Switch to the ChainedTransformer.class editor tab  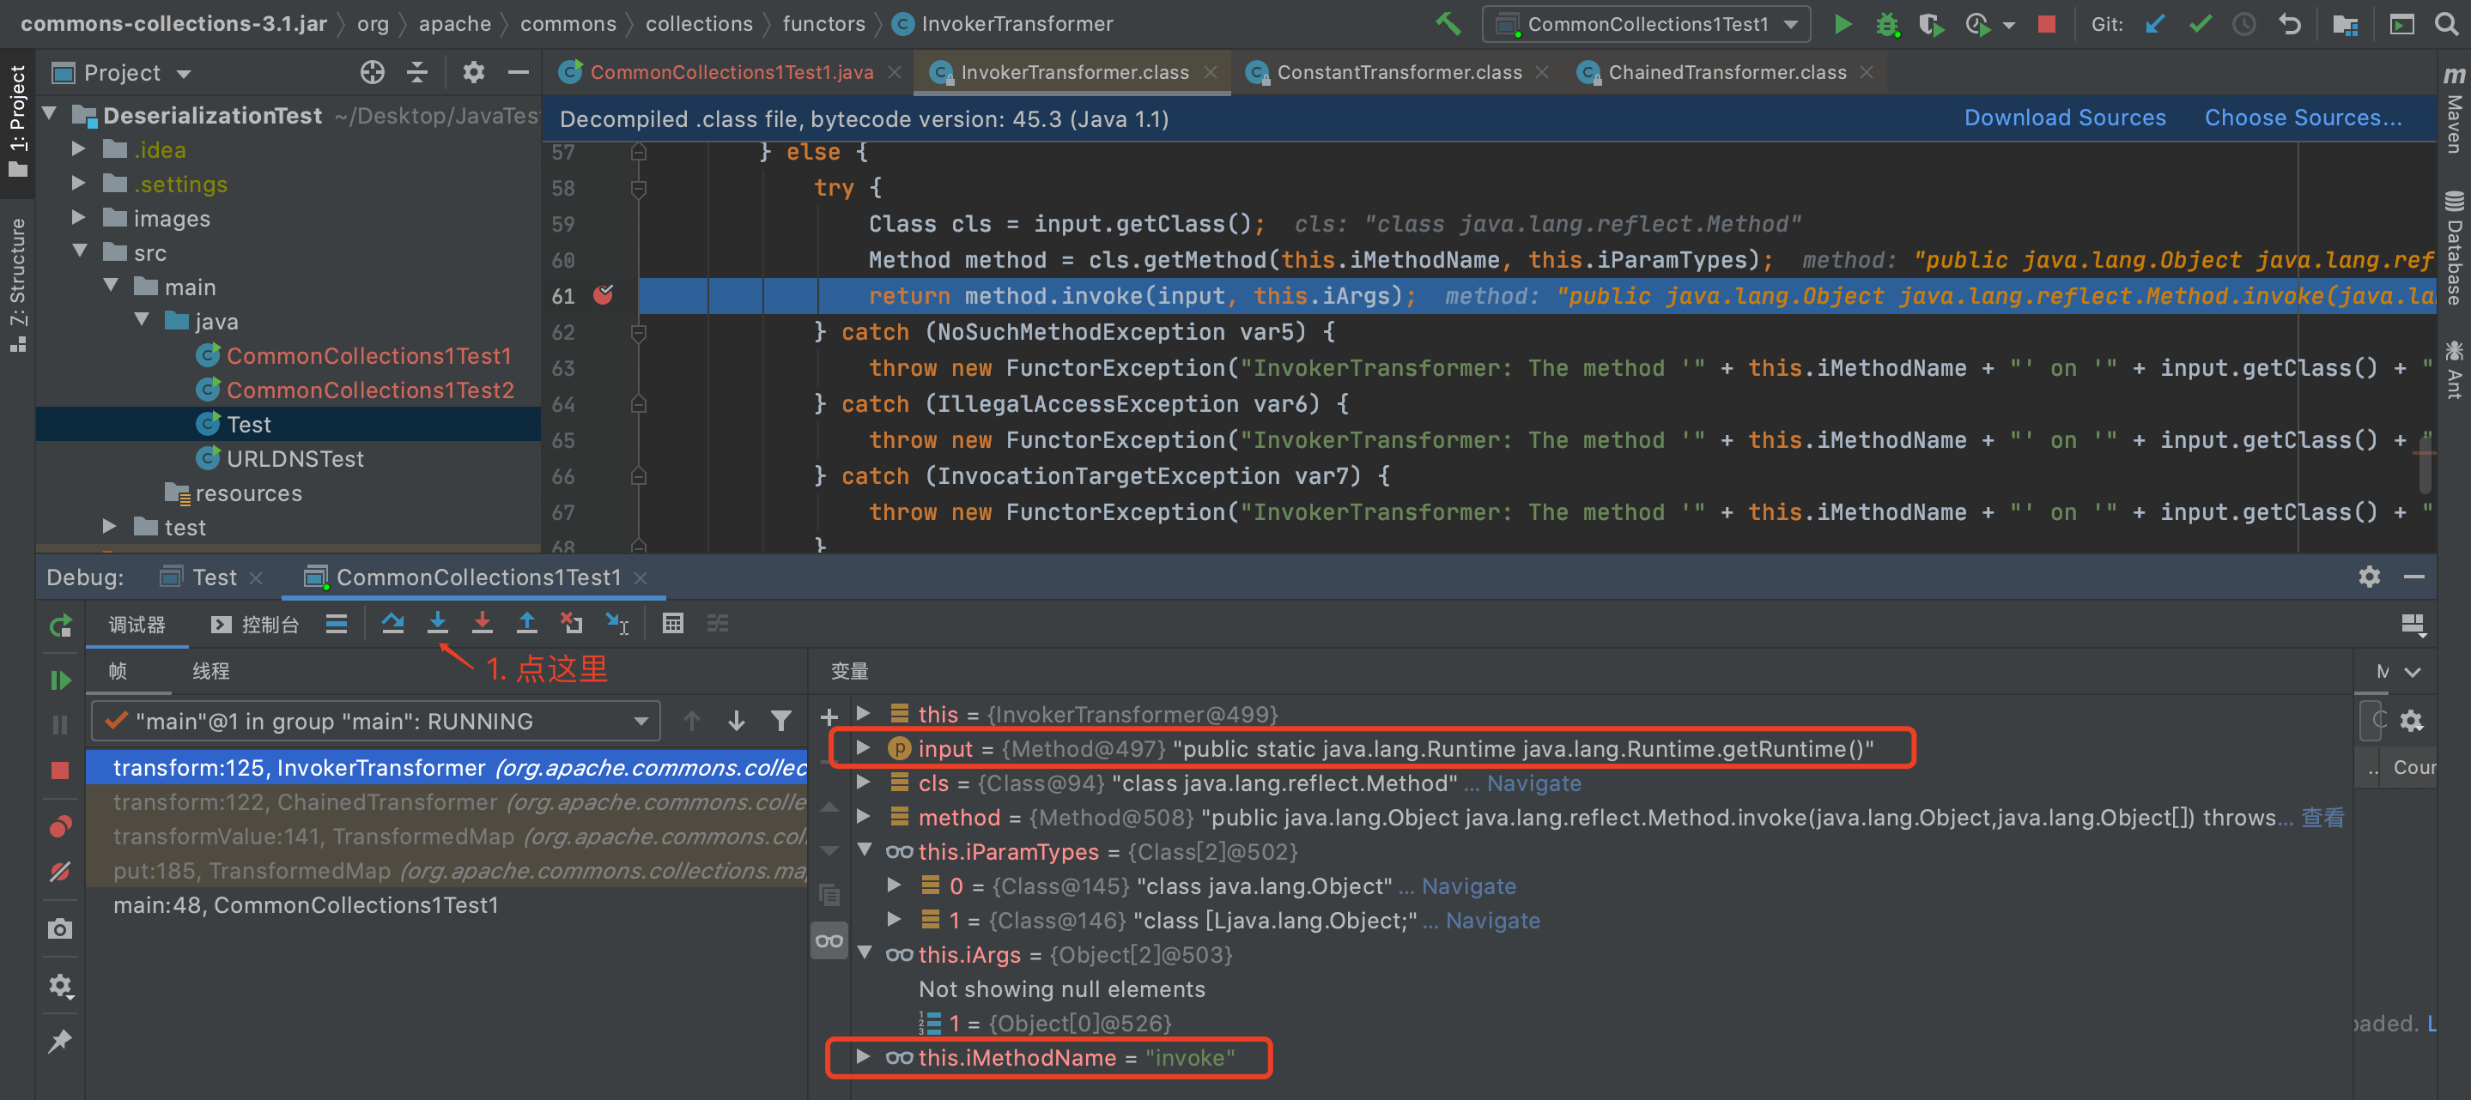coord(1726,73)
